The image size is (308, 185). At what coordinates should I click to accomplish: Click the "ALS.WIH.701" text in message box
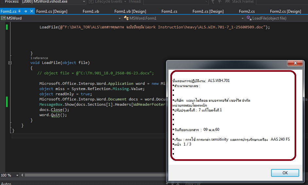(219, 81)
